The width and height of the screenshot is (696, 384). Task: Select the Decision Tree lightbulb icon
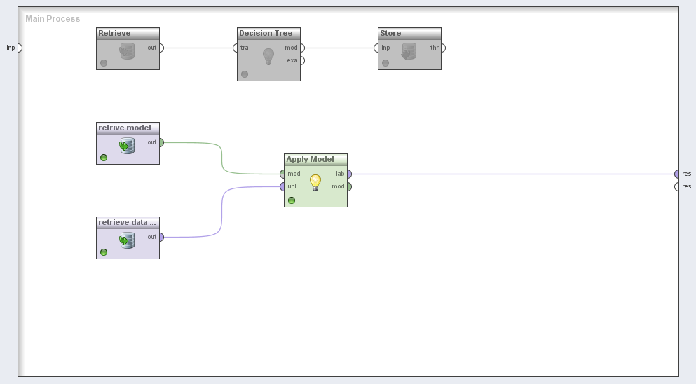268,57
